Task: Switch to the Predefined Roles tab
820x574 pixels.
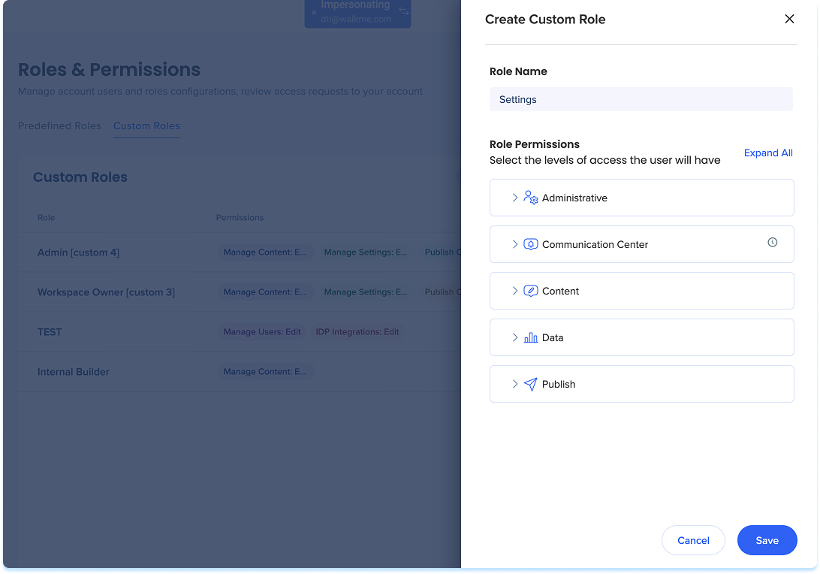Action: coord(59,125)
